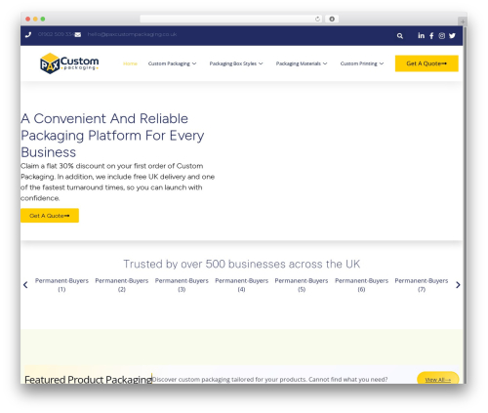The image size is (488, 413).
Task: Click the phone number link
Action: click(x=56, y=34)
